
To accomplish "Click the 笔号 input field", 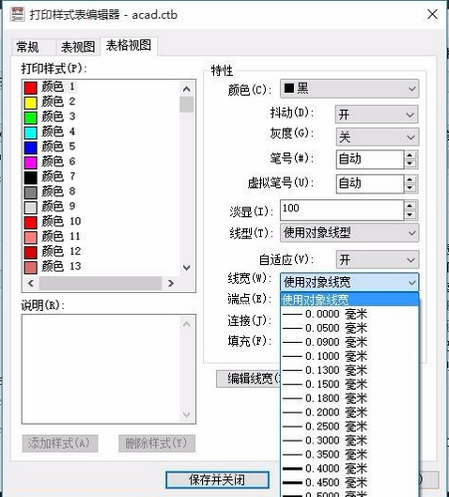I will [370, 159].
